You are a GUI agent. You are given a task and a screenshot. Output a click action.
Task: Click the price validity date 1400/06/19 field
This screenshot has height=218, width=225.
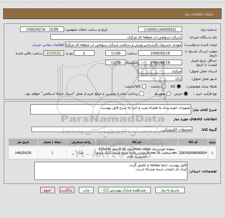160,62
